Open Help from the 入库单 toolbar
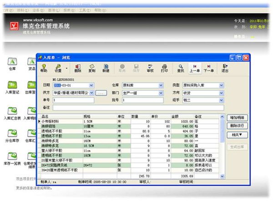Image resolution: width=273 pixels, height=201 pixels. [x=44, y=68]
